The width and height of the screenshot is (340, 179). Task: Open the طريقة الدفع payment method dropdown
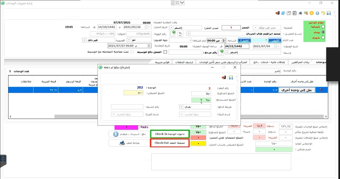tap(181, 107)
